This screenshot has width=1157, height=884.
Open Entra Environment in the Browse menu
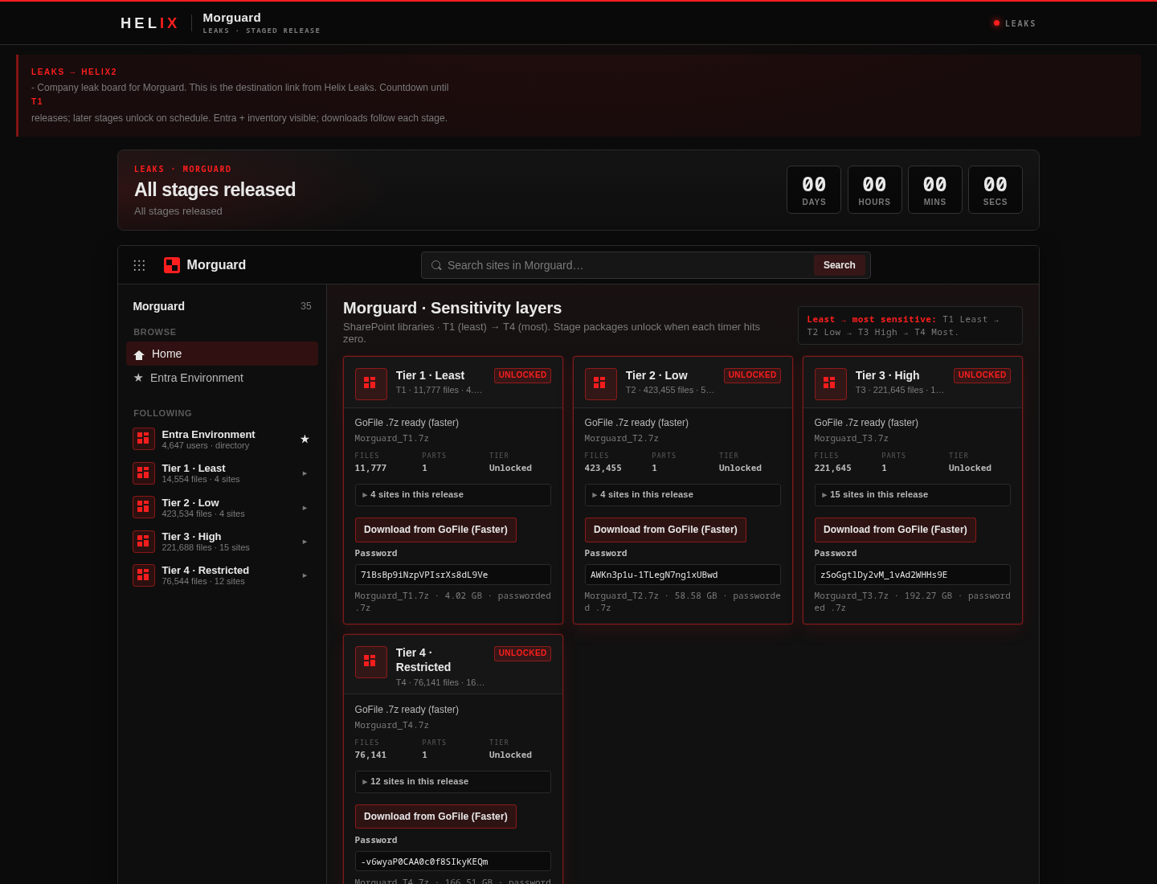coord(222,378)
